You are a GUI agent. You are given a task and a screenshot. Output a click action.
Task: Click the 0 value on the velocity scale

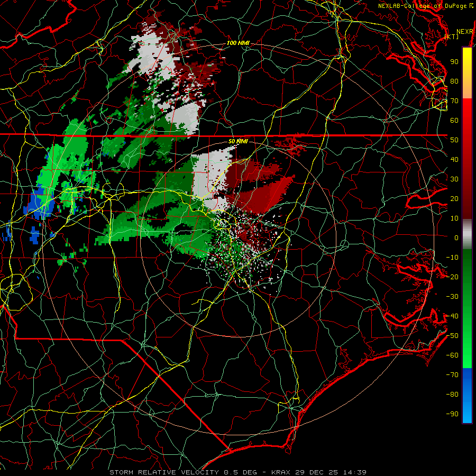[456, 237]
